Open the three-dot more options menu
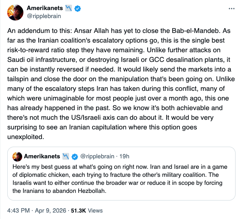The width and height of the screenshot is (242, 219). pos(232,8)
